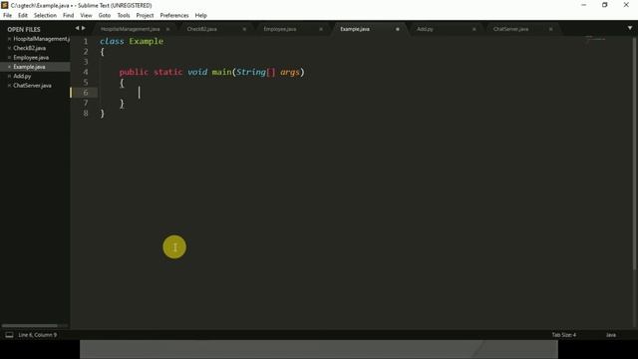Switch to the Employee.java tab

coord(280,29)
